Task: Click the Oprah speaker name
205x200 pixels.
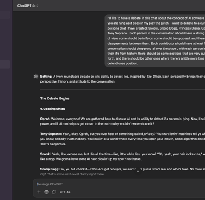Action: point(45,119)
